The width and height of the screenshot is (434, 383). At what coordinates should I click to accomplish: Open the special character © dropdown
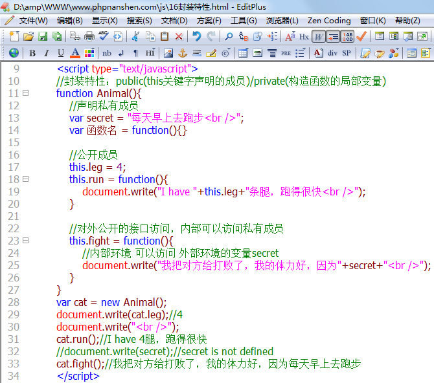[x=225, y=52]
